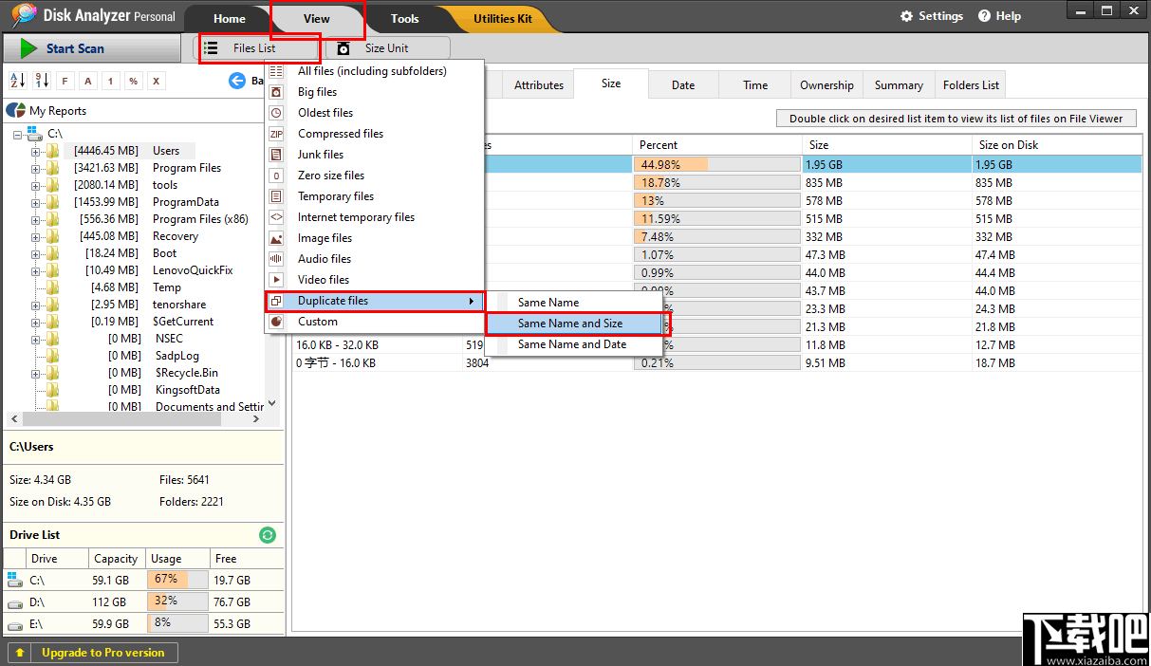1151x666 pixels.
Task: Select the Zero size files icon
Action: click(275, 175)
